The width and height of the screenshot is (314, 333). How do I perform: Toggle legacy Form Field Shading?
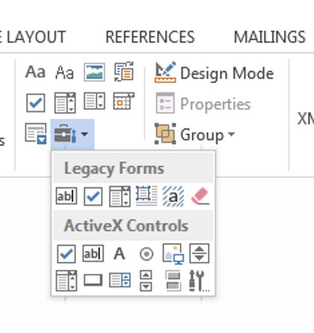(174, 196)
